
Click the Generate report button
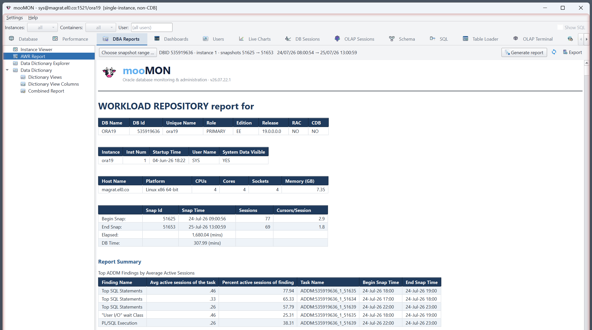point(524,52)
